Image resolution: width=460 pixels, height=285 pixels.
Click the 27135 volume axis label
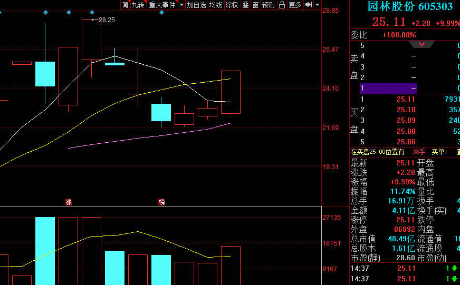pyautogui.click(x=331, y=218)
